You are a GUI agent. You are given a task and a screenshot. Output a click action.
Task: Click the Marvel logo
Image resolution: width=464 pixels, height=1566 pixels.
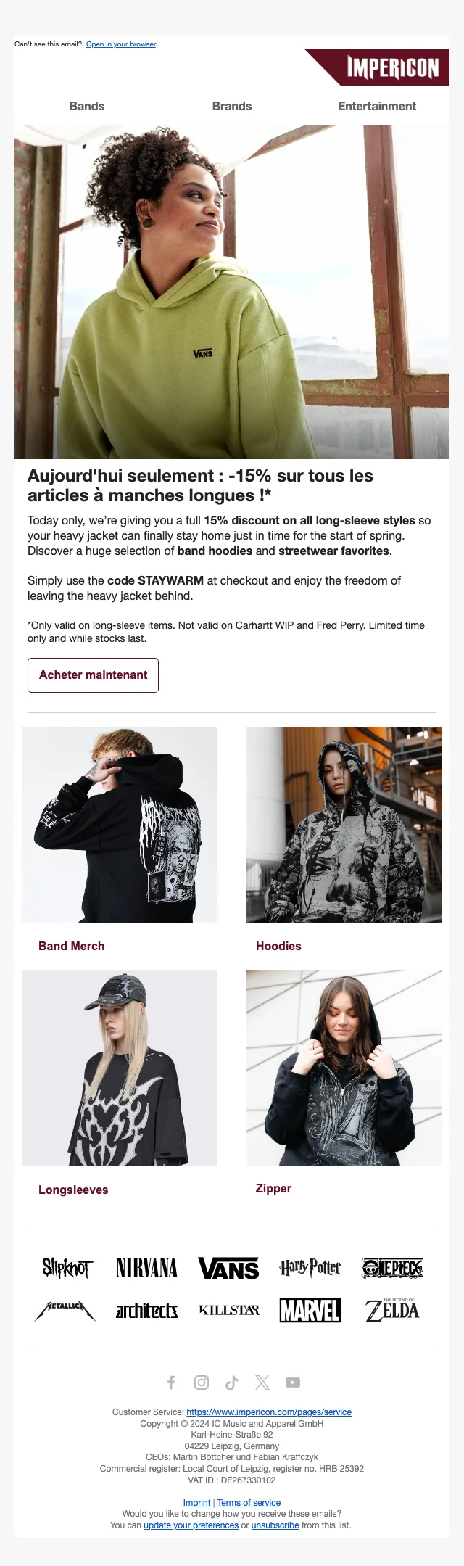pos(310,1310)
